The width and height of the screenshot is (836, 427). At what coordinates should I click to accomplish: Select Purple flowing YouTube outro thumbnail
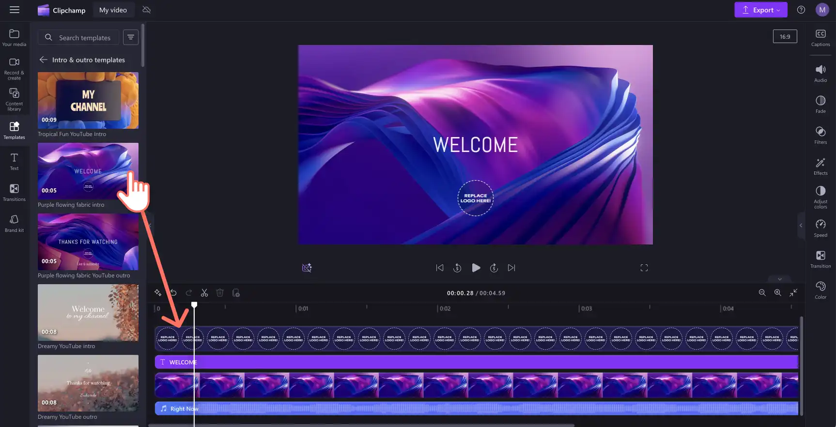[x=88, y=242]
